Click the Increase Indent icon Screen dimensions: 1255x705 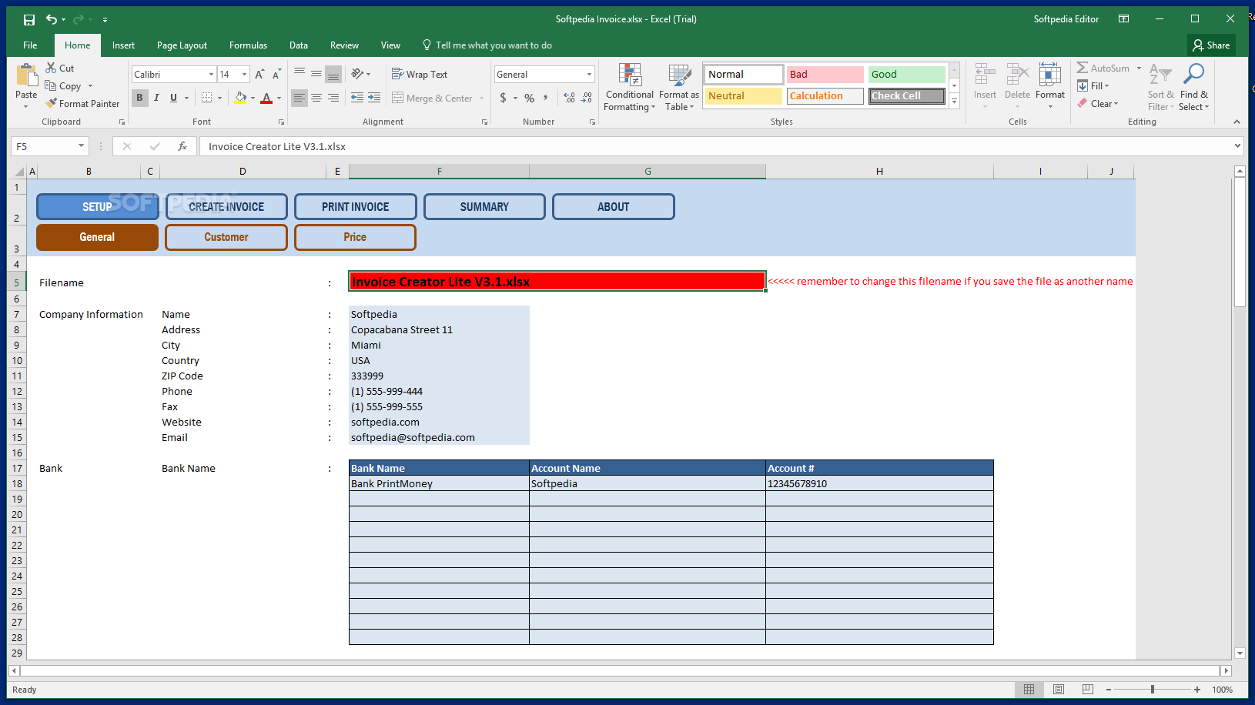click(374, 98)
